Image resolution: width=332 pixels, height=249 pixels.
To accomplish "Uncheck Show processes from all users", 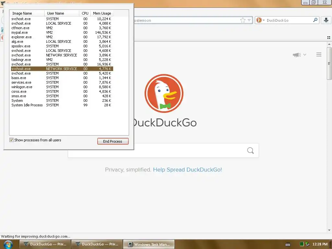I will [x=11, y=140].
